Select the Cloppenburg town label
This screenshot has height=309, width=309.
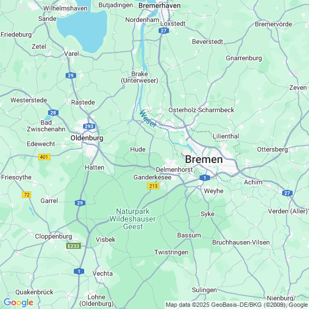pos(54,236)
